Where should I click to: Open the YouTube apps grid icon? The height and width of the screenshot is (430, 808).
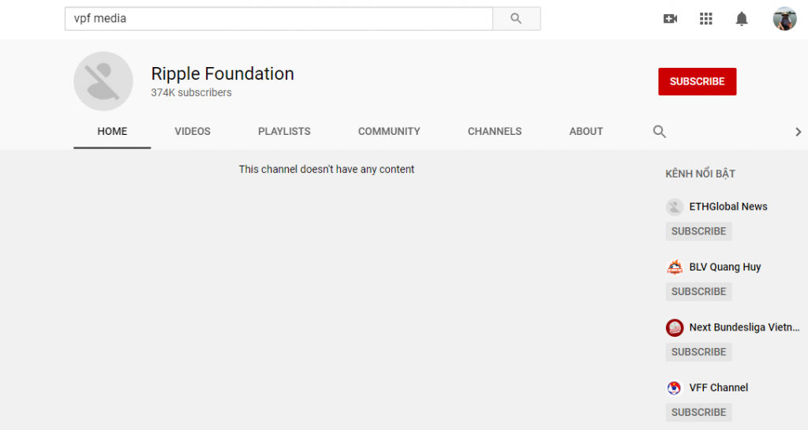706,19
